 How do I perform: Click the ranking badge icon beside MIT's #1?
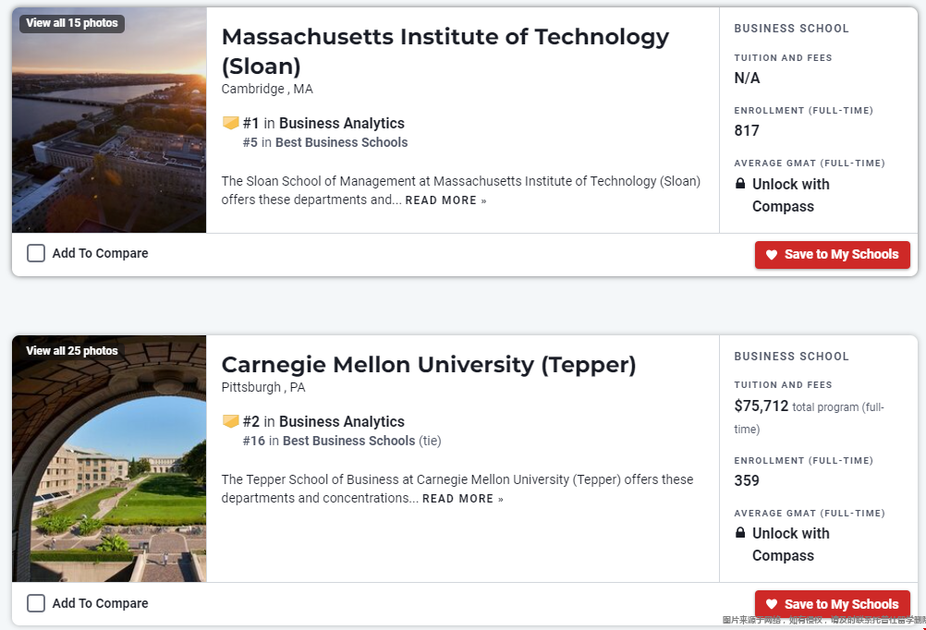[231, 123]
